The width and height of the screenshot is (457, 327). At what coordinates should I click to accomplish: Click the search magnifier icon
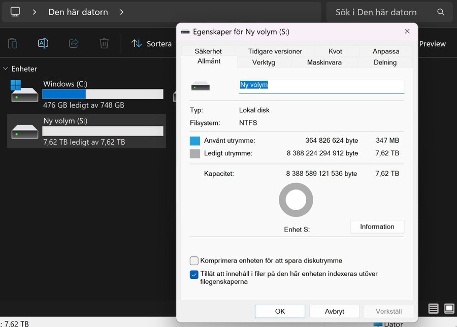click(x=441, y=12)
